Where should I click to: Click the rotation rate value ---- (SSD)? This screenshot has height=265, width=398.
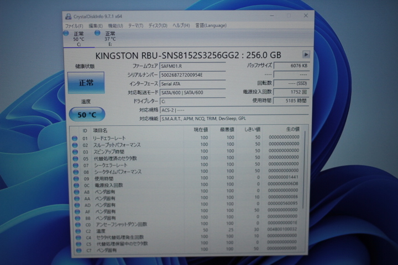[x=291, y=83]
